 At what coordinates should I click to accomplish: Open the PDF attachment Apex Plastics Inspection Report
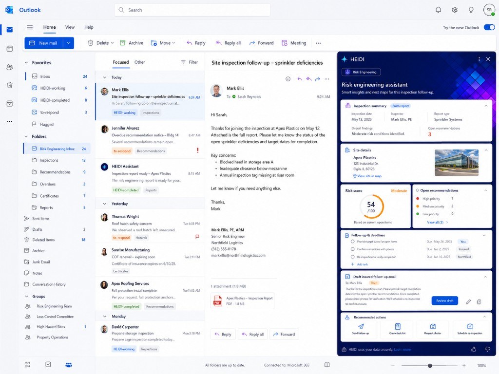coord(243,300)
